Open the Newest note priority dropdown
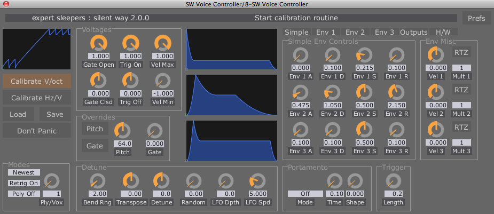The image size is (494, 214). point(23,172)
